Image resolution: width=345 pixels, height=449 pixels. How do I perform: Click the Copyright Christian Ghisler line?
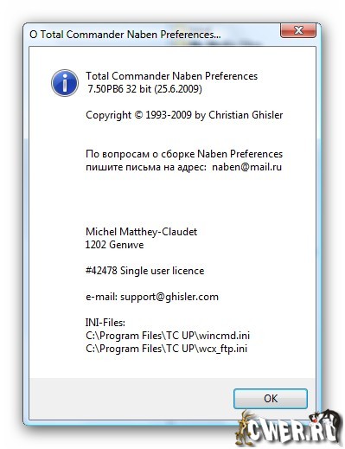pos(184,115)
